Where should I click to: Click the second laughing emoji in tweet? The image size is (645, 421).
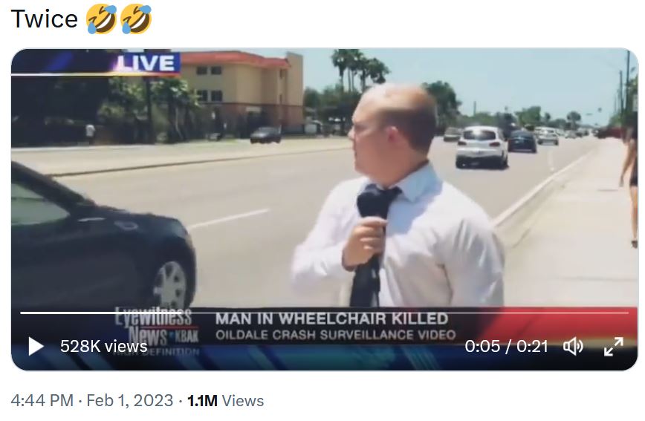[136, 19]
